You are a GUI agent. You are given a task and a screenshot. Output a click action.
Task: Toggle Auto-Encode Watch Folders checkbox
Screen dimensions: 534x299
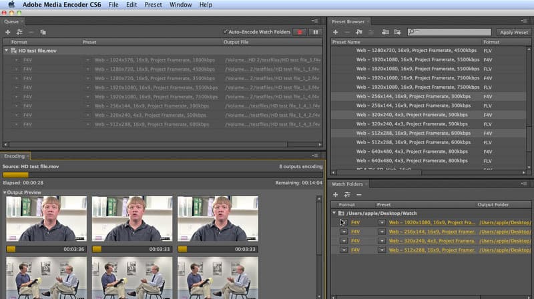(x=226, y=32)
